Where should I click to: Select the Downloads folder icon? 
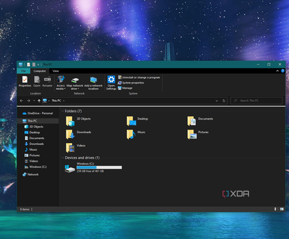(x=70, y=134)
